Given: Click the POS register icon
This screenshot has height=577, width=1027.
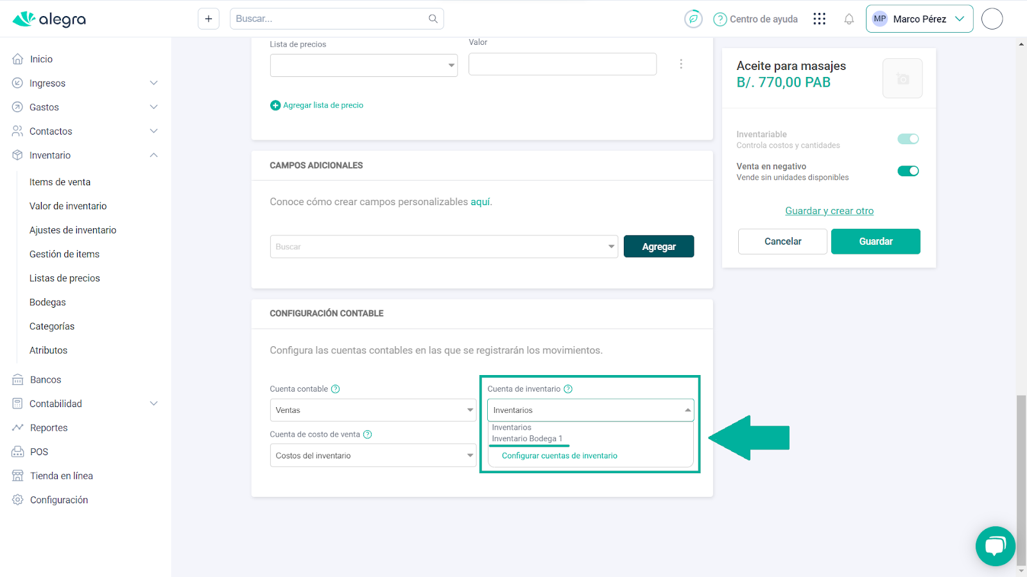Looking at the screenshot, I should tap(18, 451).
